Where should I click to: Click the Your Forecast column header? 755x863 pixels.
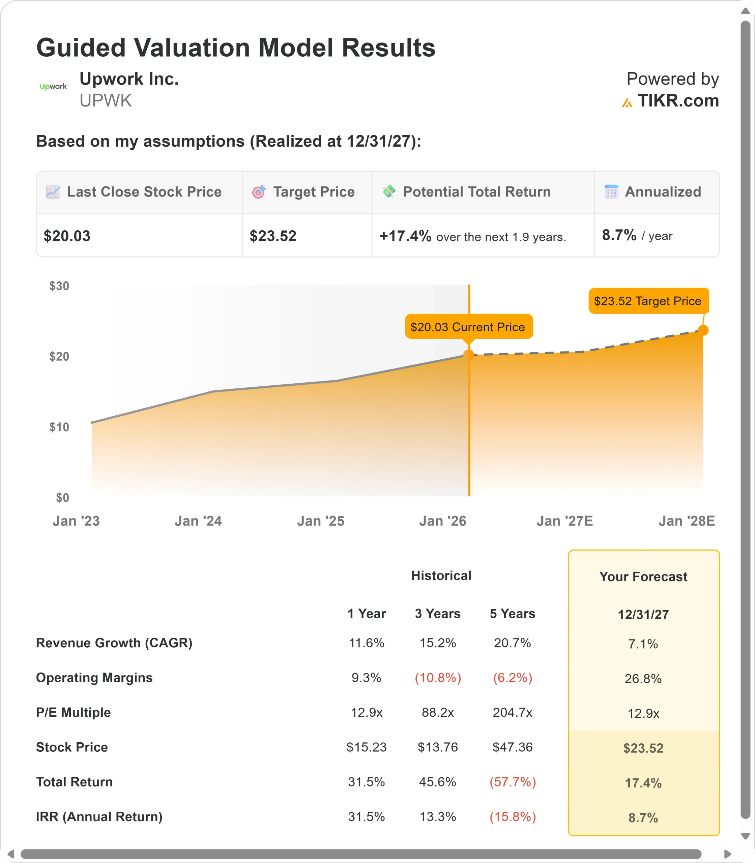point(643,576)
